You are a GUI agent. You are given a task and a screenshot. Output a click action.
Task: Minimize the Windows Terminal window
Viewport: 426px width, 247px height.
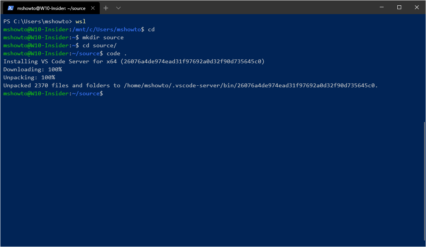(382, 7)
